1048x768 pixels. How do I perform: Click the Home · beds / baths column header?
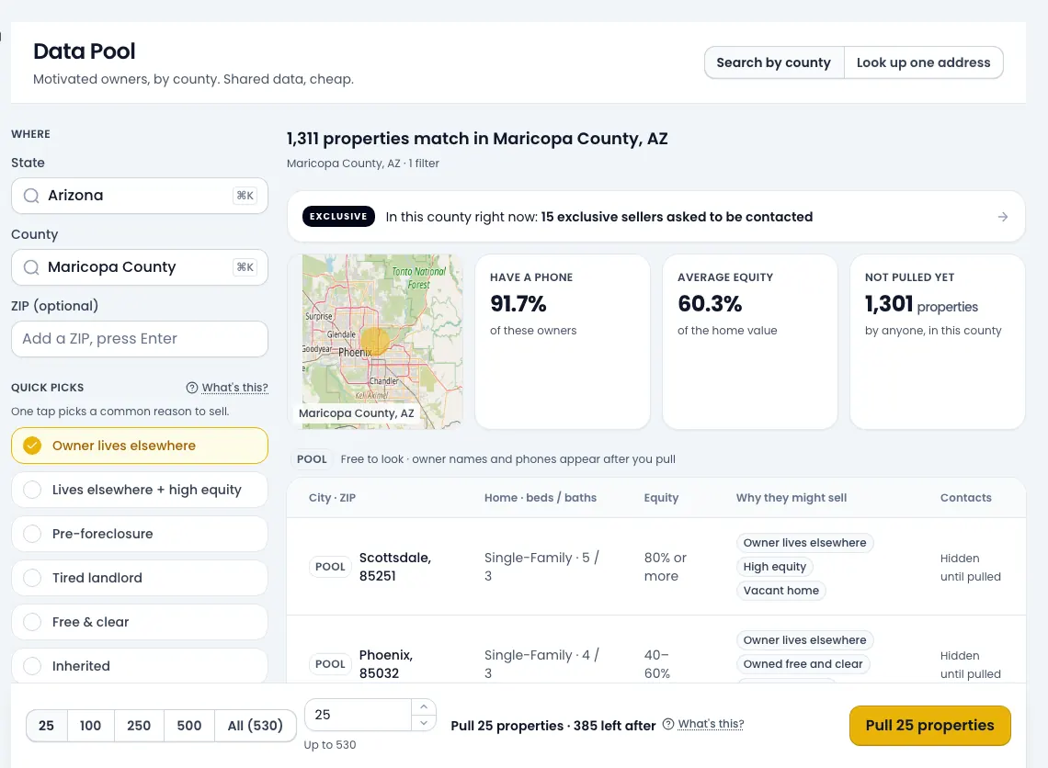click(540, 498)
